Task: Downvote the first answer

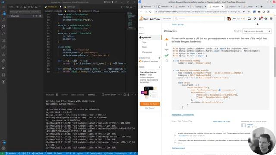Action: [166, 50]
